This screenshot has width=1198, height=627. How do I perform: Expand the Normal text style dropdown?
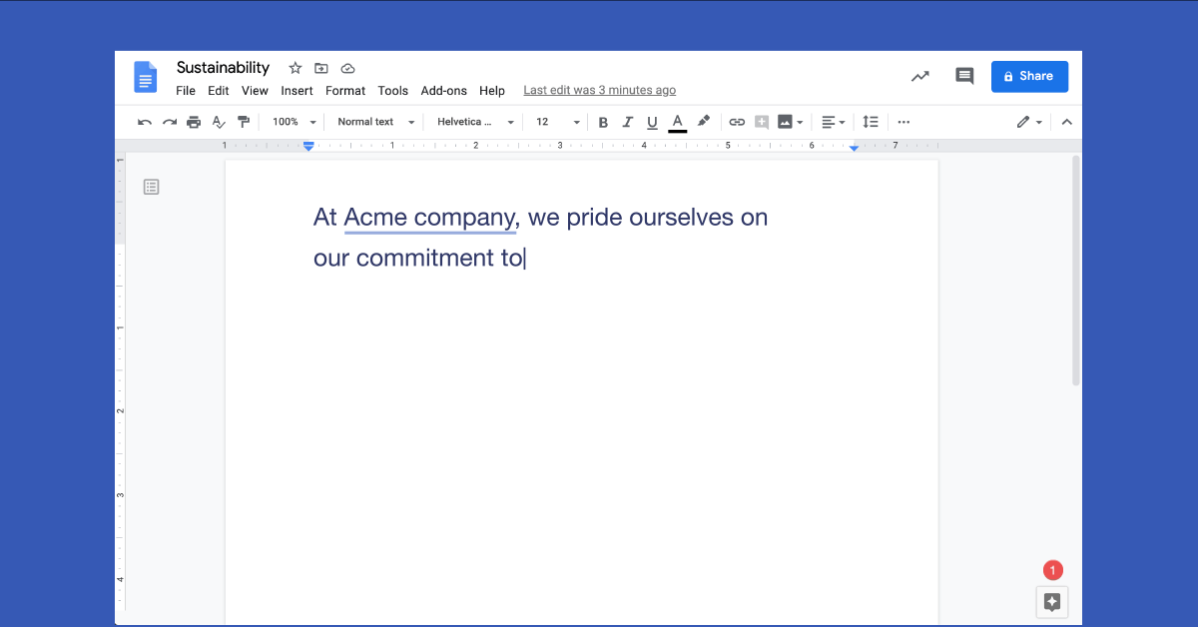tap(375, 122)
